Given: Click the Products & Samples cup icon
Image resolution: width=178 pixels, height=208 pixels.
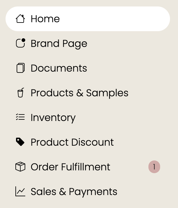Looking at the screenshot, I should click(x=21, y=93).
